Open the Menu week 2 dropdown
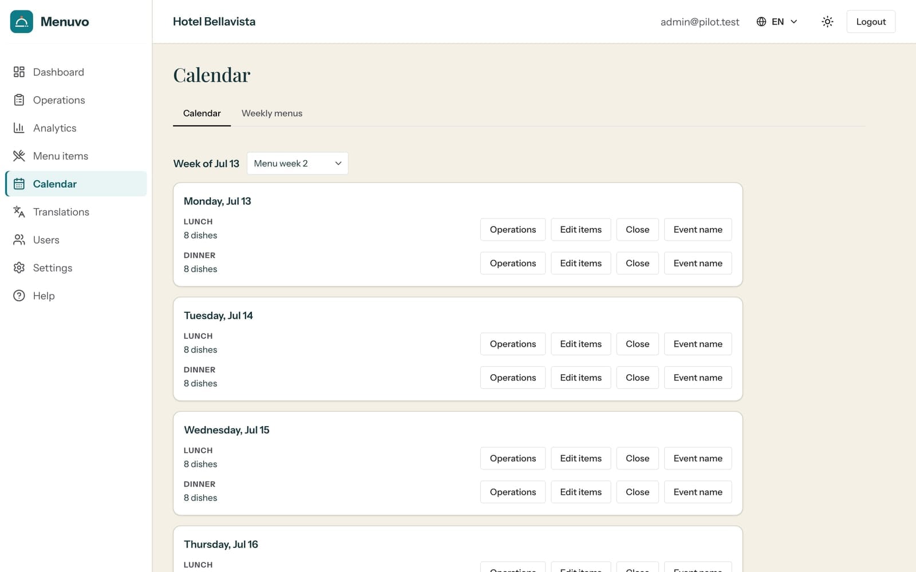 (x=297, y=164)
